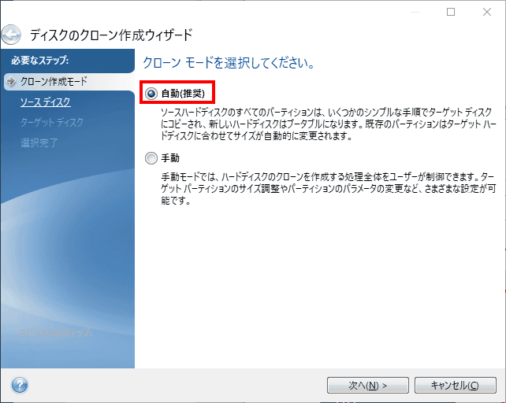Click the heading クローン モードを選択してください。

(x=229, y=62)
